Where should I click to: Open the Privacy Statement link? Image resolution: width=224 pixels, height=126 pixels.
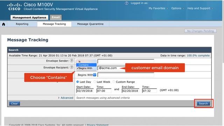tap(98, 125)
